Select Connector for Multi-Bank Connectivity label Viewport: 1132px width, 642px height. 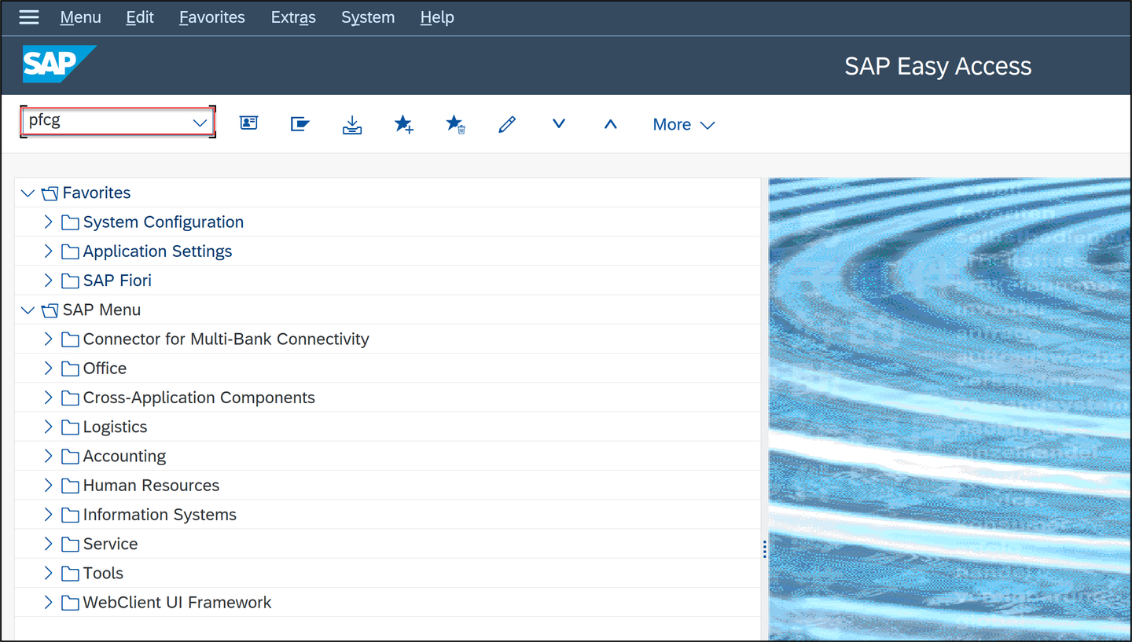tap(226, 339)
